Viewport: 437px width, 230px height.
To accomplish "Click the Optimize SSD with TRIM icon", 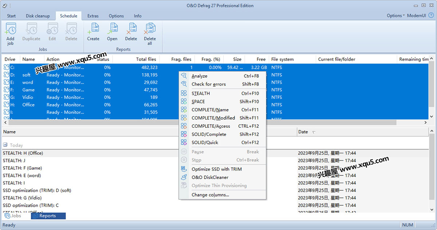I will point(184,169).
